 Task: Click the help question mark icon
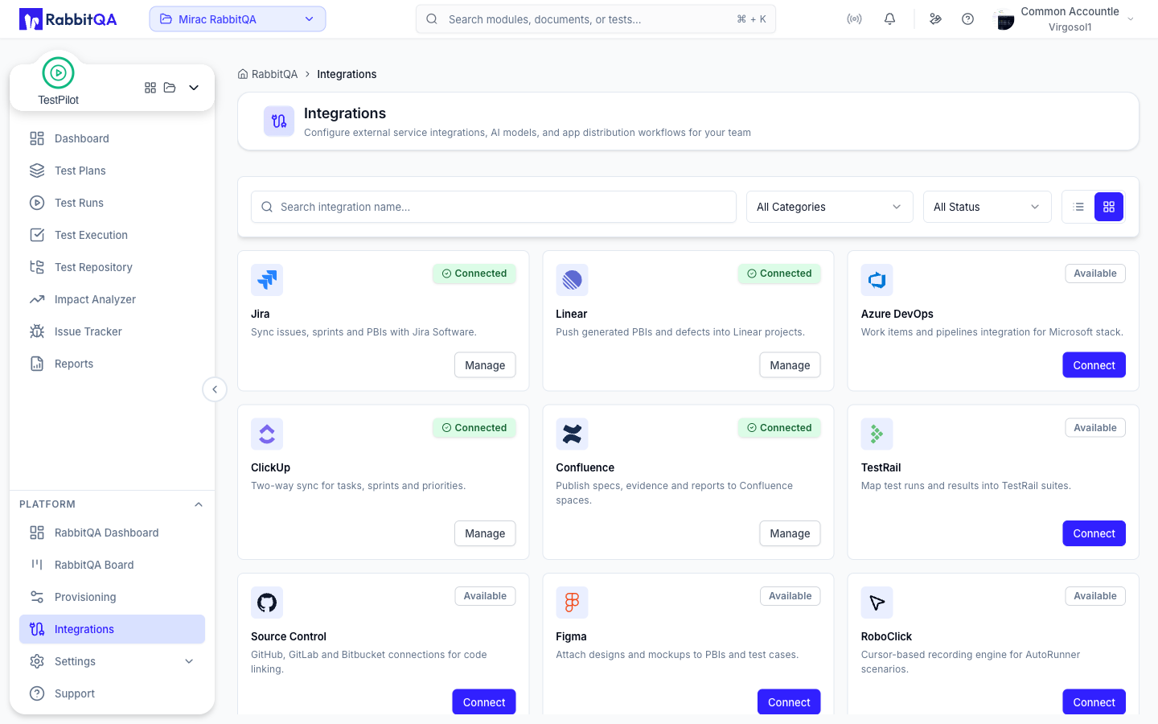(967, 19)
